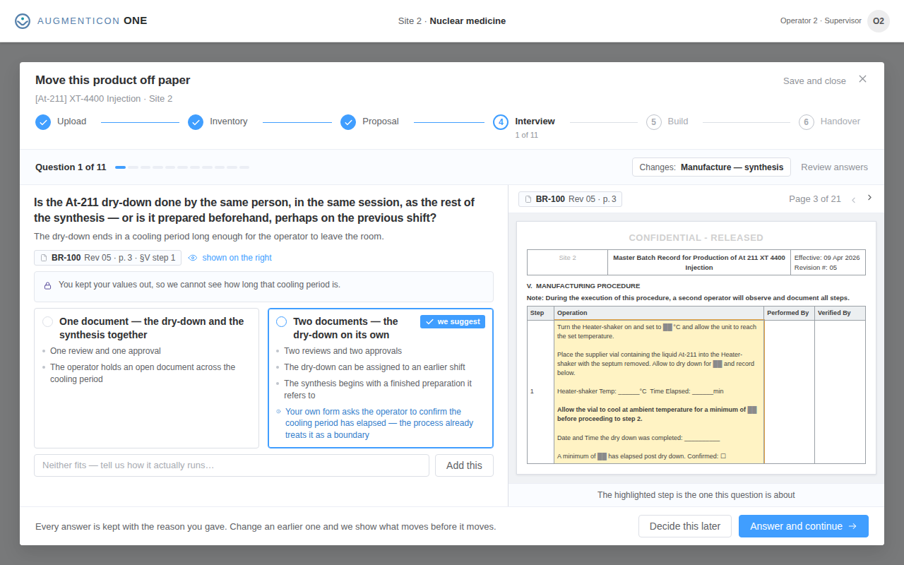
Task: Click the Proposal step checkmark circle
Action: click(x=348, y=122)
